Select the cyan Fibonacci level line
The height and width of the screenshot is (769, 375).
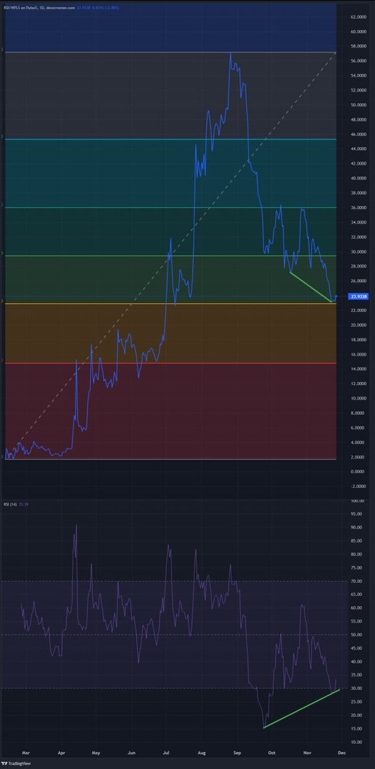[170, 139]
